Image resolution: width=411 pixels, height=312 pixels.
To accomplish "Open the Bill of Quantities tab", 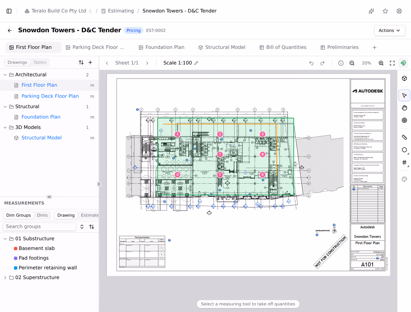I will click(x=283, y=47).
